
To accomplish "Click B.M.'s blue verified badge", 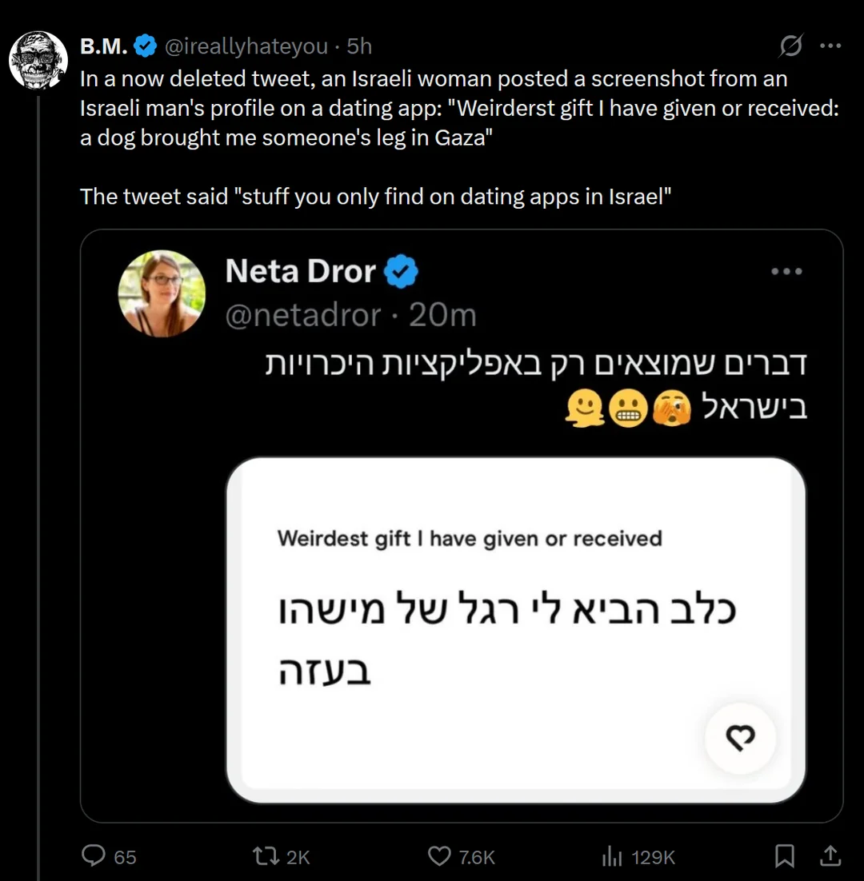I will [x=145, y=46].
